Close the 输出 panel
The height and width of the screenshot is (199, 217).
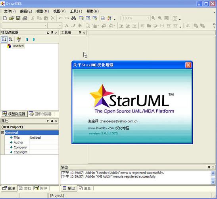213,167
